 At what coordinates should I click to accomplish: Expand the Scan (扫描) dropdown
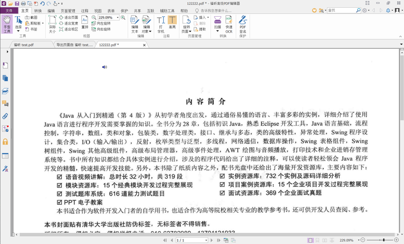point(218,31)
